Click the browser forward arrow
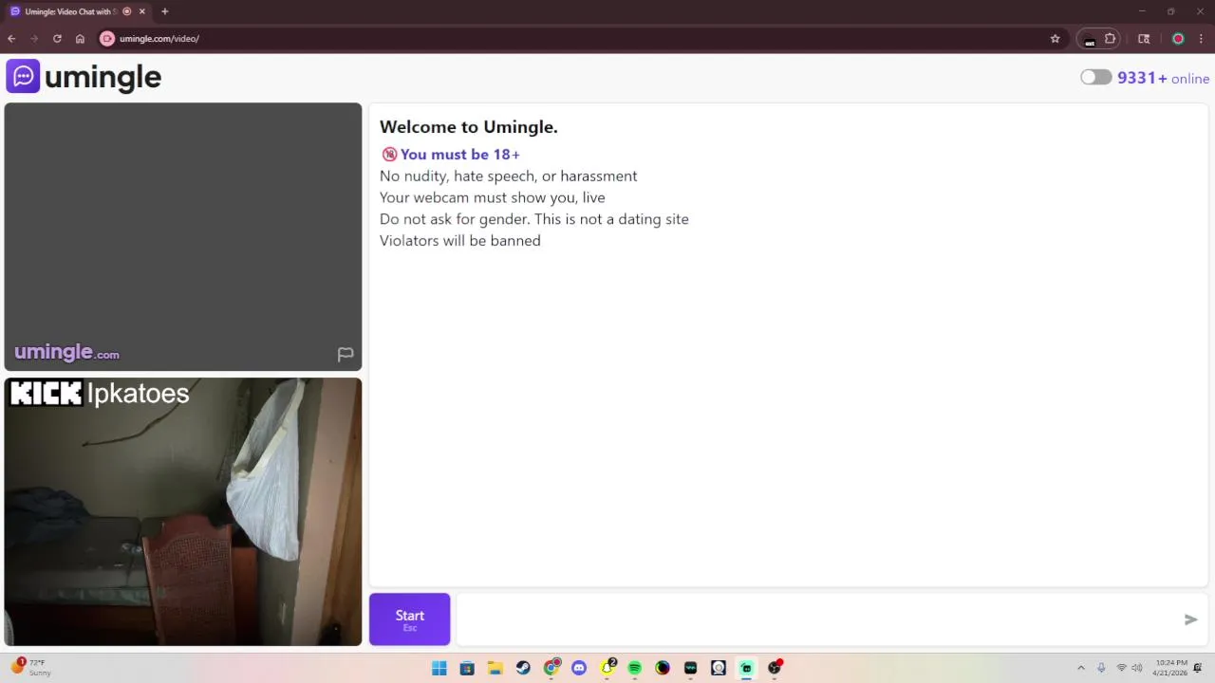Image resolution: width=1215 pixels, height=683 pixels. pyautogui.click(x=34, y=39)
